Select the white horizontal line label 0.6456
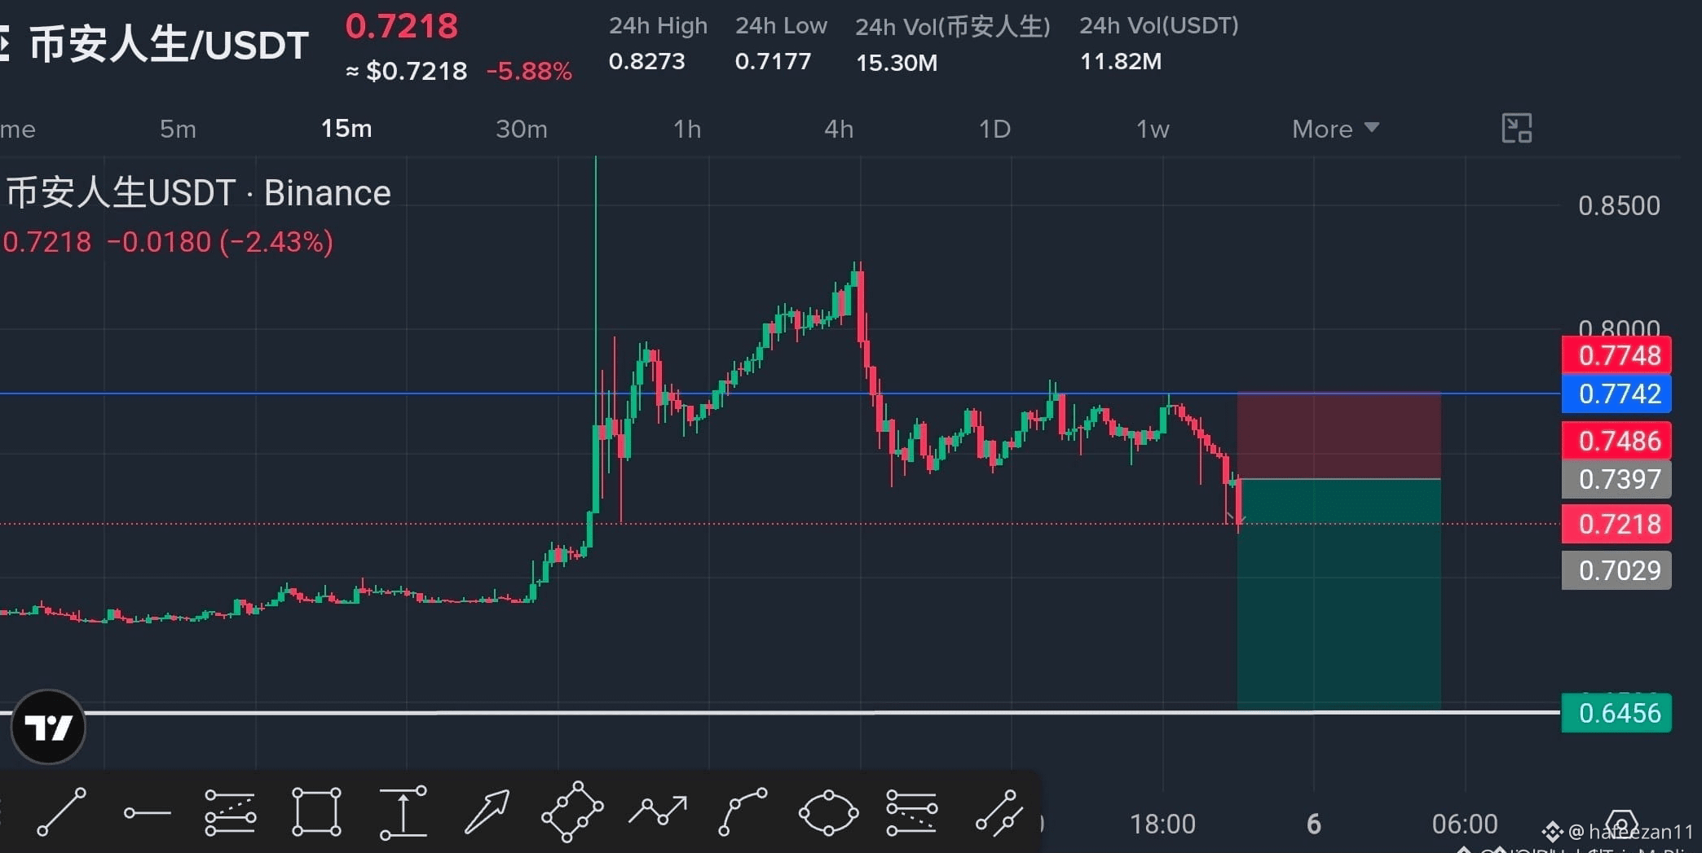Viewport: 1702px width, 853px height. point(1616,713)
